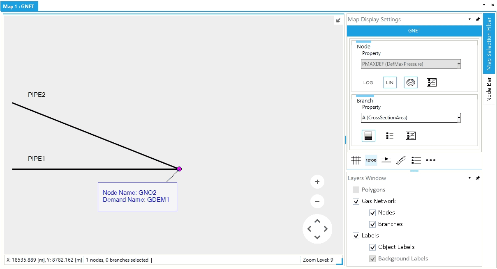The width and height of the screenshot is (497, 269).
Task: Click the magenta GNO2 node on map
Action: pos(179,169)
